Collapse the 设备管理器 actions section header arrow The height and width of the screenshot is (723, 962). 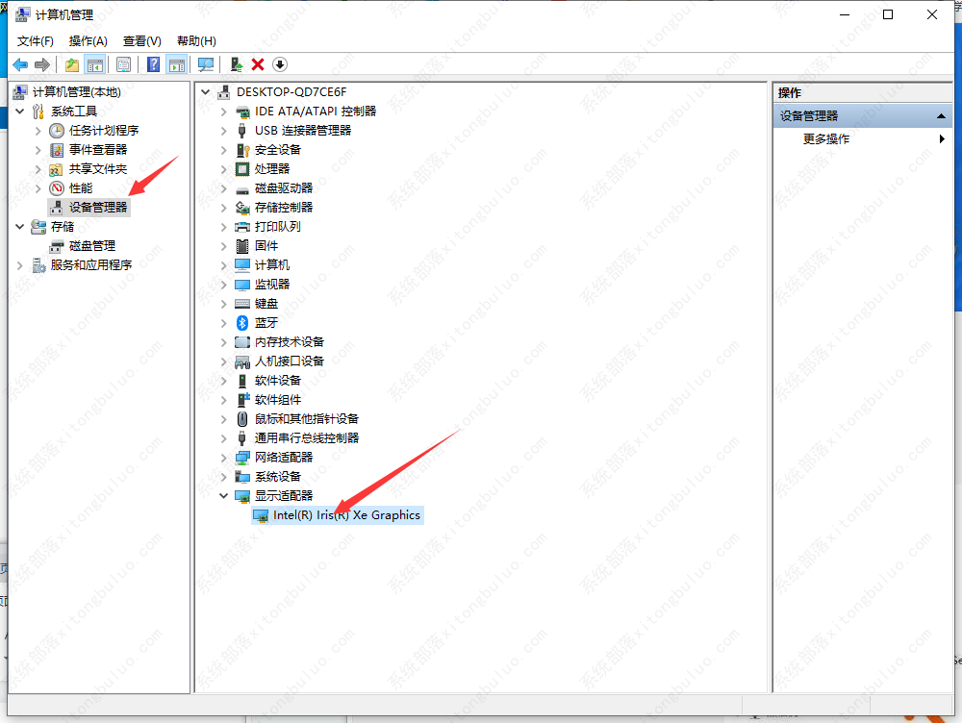[942, 116]
